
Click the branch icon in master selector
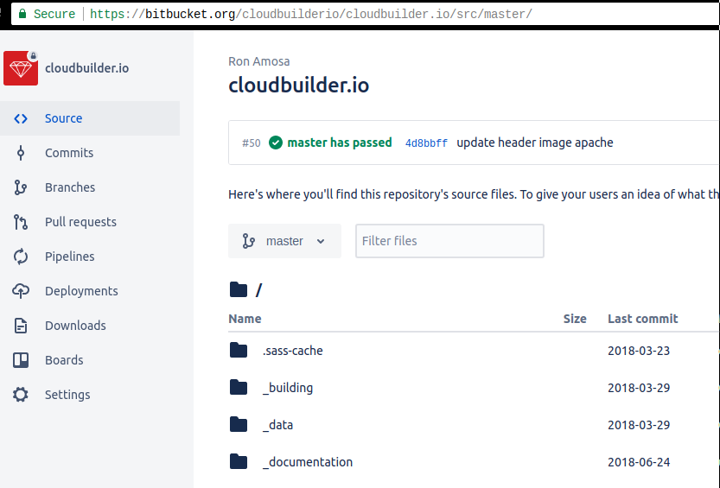248,241
